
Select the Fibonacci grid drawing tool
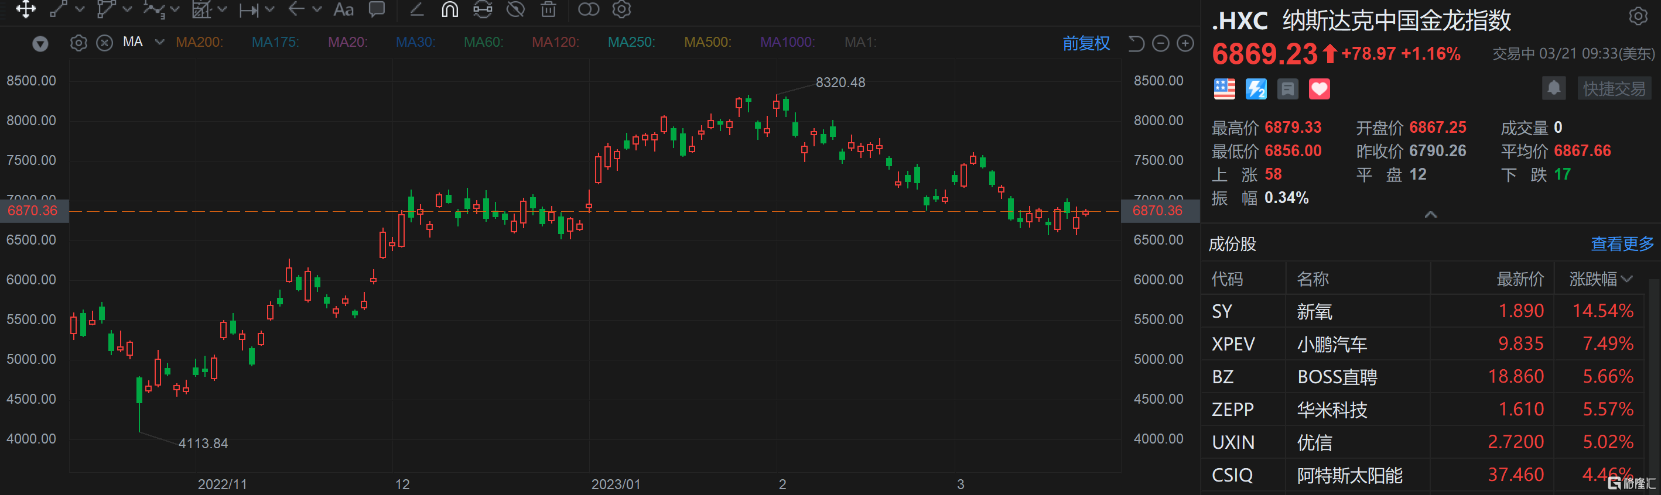[202, 9]
